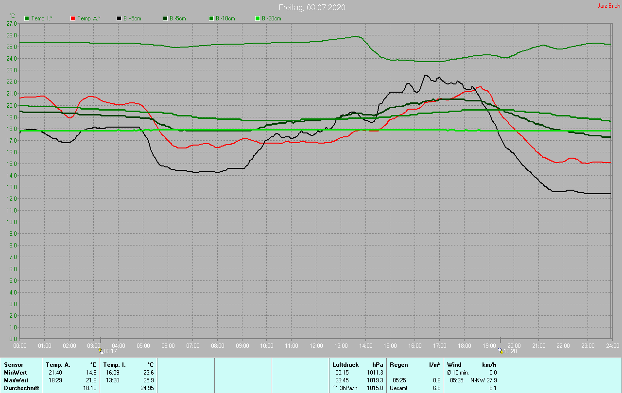Image resolution: width=622 pixels, height=393 pixels.
Task: Click the Temp. A. table header
Action: (x=58, y=364)
